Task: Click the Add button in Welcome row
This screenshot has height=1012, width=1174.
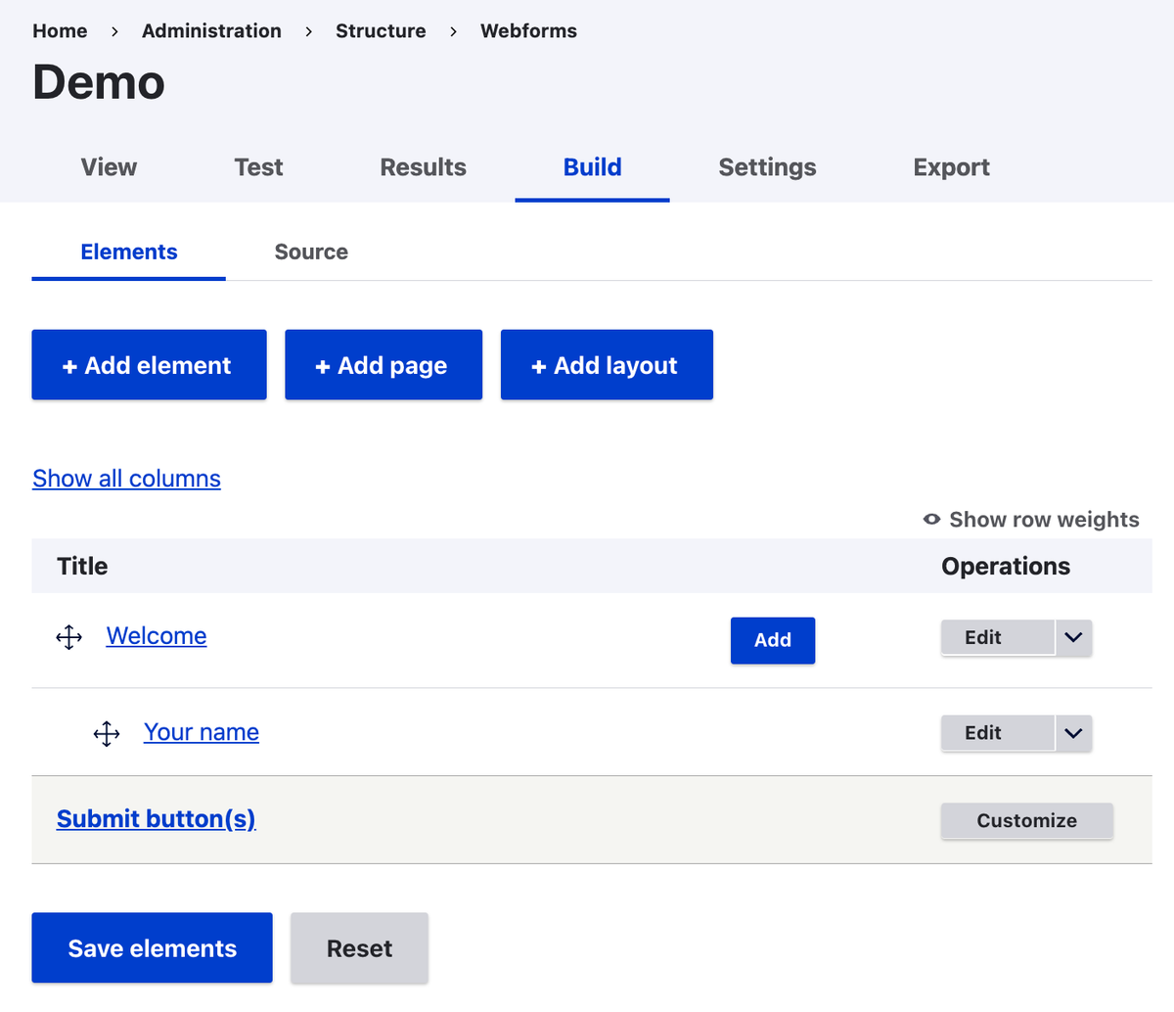Action: click(x=773, y=640)
